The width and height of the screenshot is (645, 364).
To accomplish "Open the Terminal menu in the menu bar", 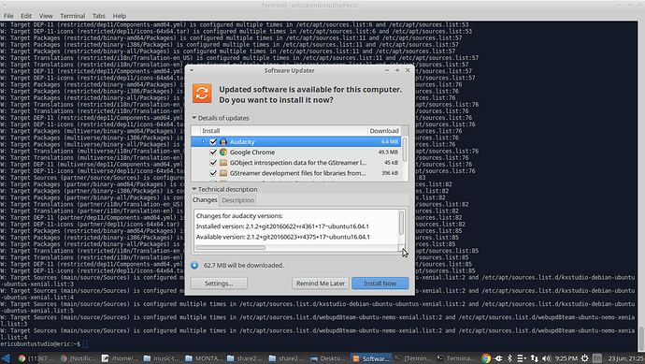I will pos(72,16).
